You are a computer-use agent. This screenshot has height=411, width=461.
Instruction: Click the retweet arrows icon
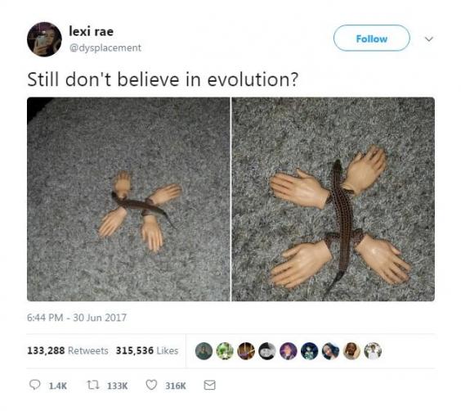[93, 385]
